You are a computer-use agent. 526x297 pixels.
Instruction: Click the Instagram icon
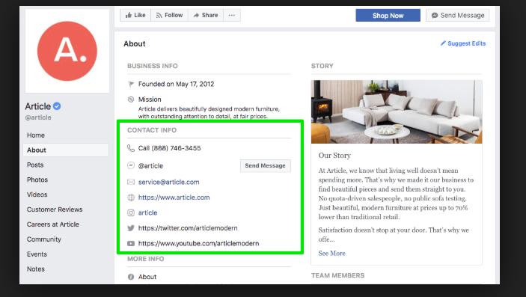(x=131, y=212)
